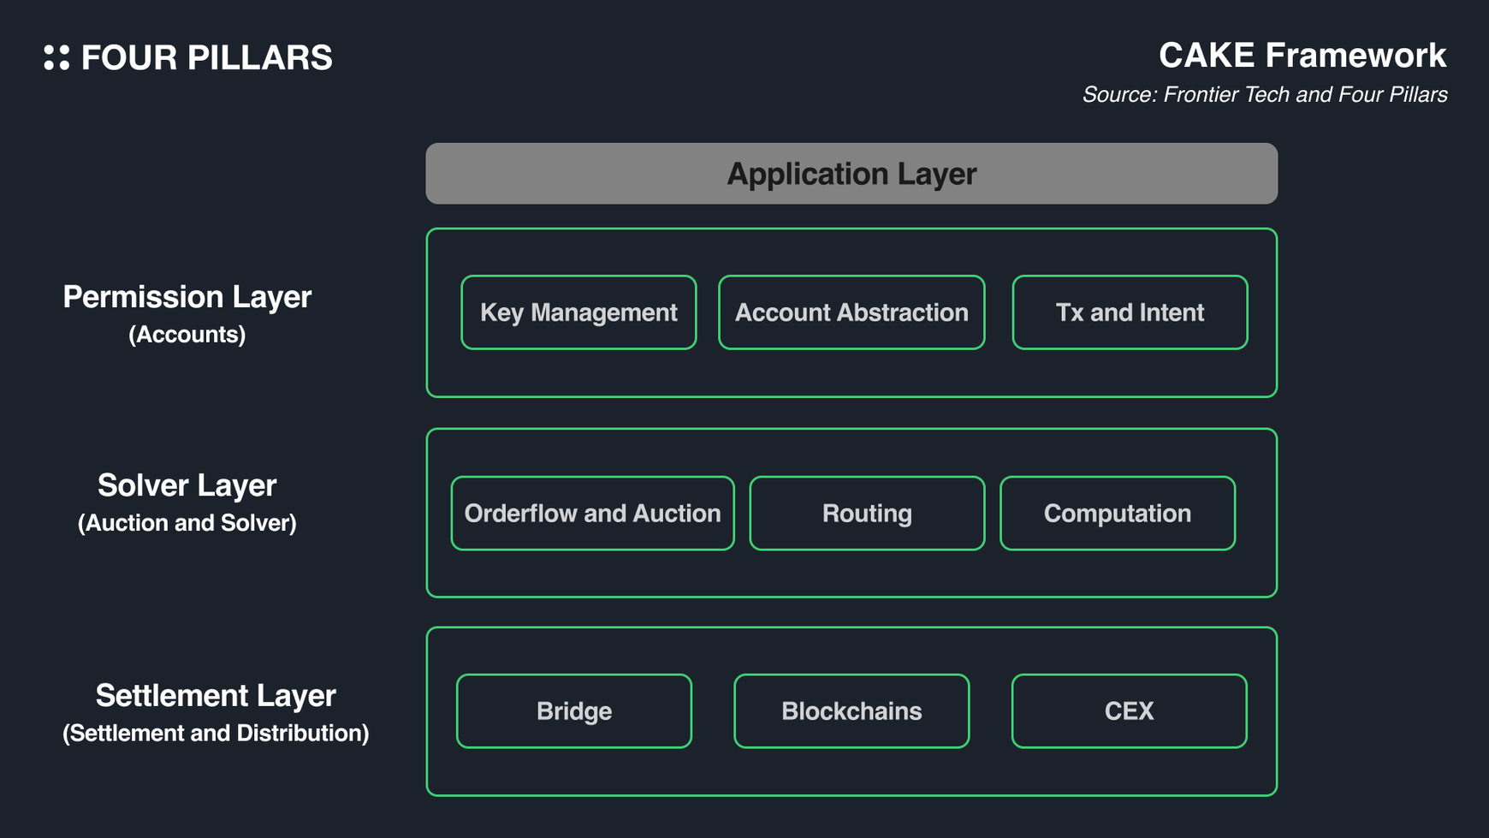Click the CEX box
The image size is (1489, 838).
(1128, 711)
